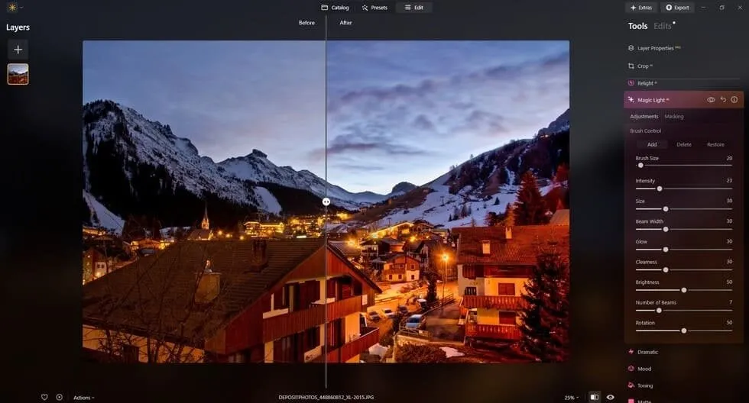Click the Brightness value 50
Image resolution: width=749 pixels, height=403 pixels.
(729, 282)
